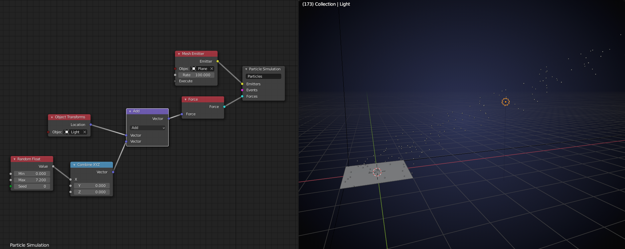
Task: Click the Light object picker icon
Action: [x=67, y=132]
